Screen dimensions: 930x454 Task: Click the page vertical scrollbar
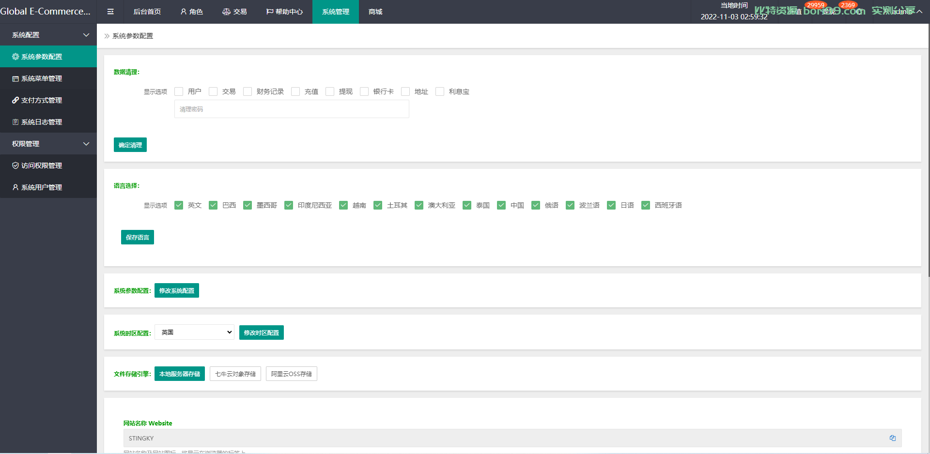(x=929, y=150)
